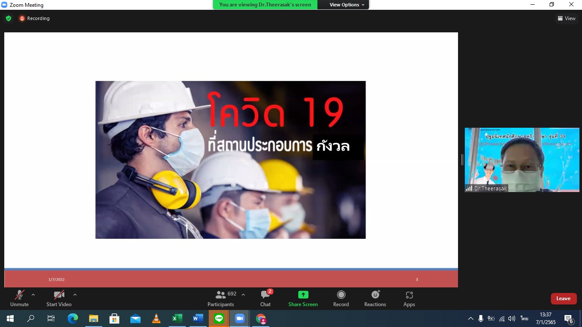The height and width of the screenshot is (327, 582).
Task: Click the green encryption shield icon
Action: point(9,18)
